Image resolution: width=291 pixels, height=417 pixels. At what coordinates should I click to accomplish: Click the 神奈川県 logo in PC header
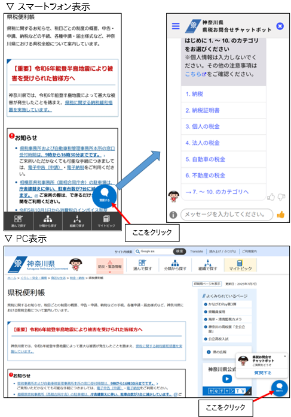[x=38, y=264]
